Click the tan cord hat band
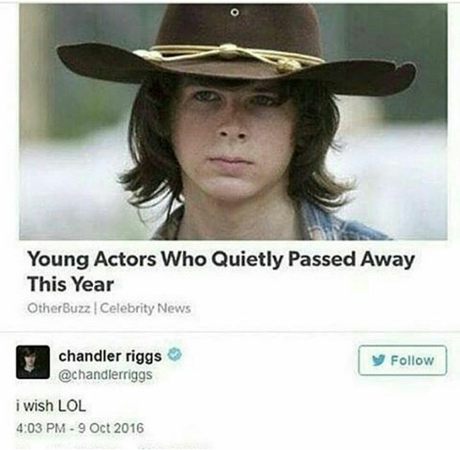460x450 pixels. click(x=229, y=56)
